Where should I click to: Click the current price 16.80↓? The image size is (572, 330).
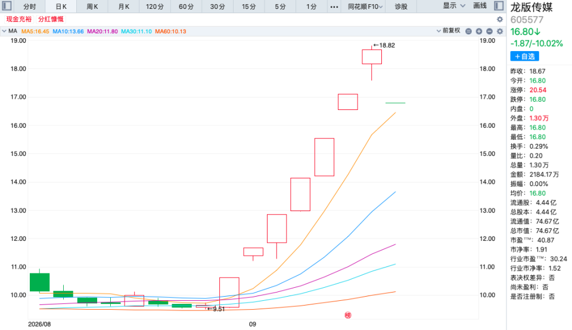pyautogui.click(x=526, y=32)
